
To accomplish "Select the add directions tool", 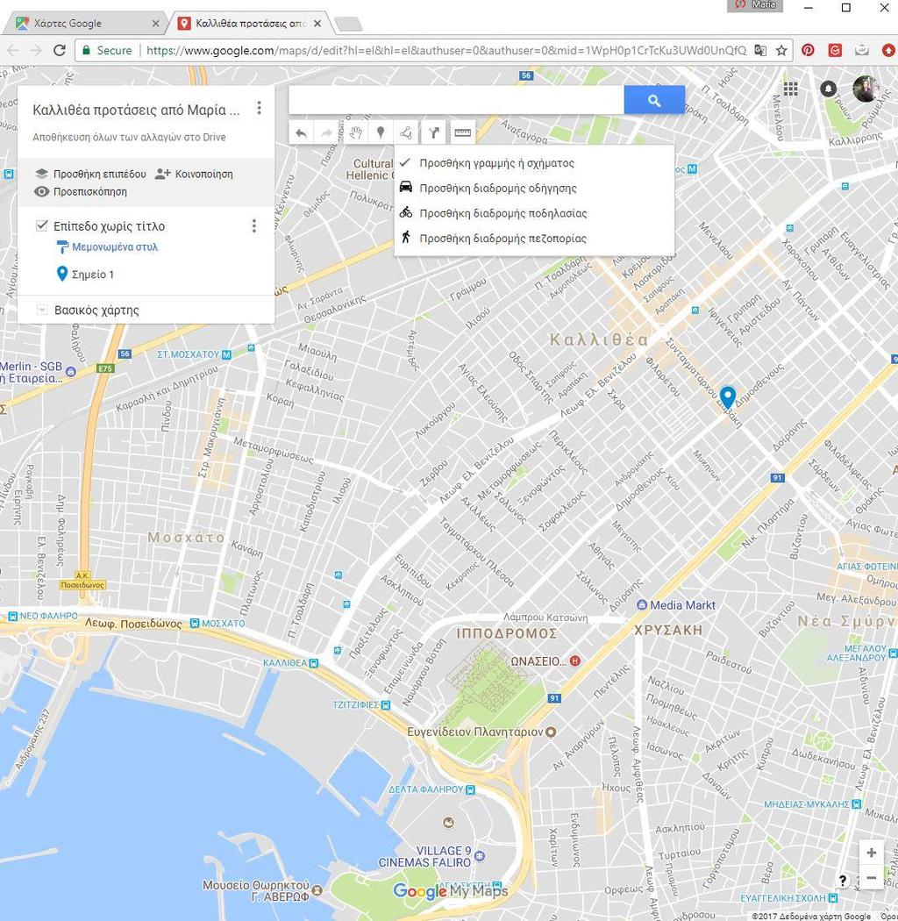I will coord(433,133).
